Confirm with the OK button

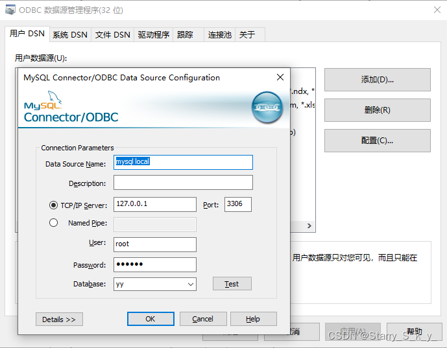coord(151,319)
